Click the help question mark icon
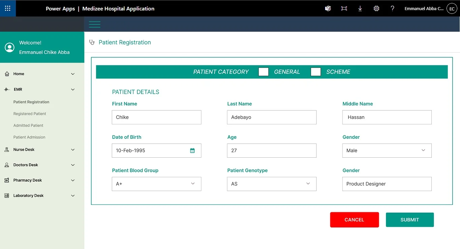460x249 pixels. (x=392, y=8)
